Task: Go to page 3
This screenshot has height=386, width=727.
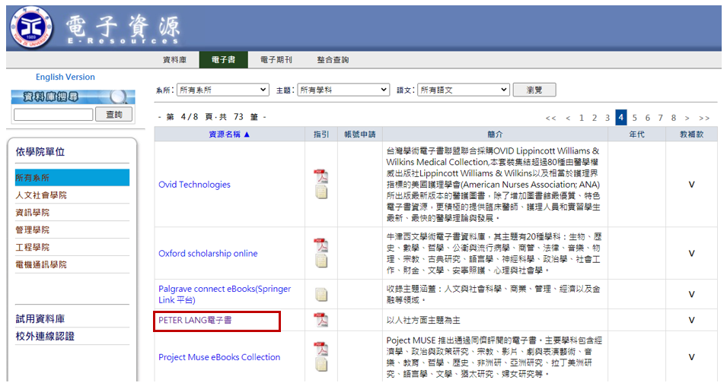Action: pyautogui.click(x=607, y=118)
